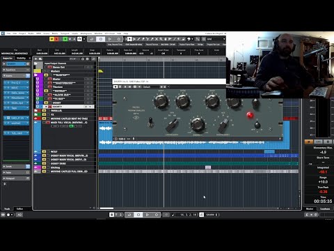Mute the UGGGY DUBS track
Image resolution: width=334 pixels, height=251 pixels.
(44, 163)
